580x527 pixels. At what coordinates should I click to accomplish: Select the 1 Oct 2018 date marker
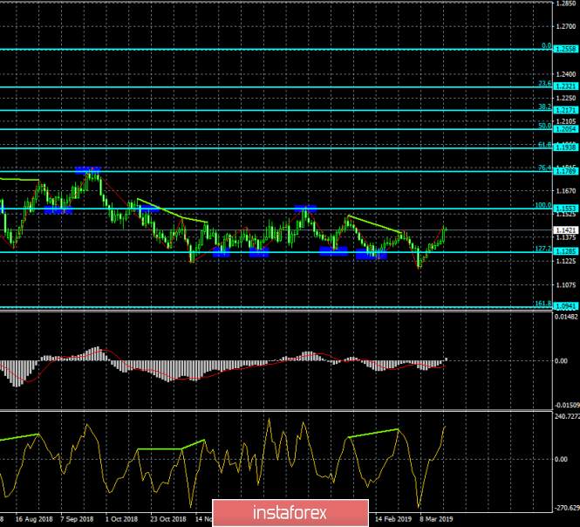[x=121, y=519]
